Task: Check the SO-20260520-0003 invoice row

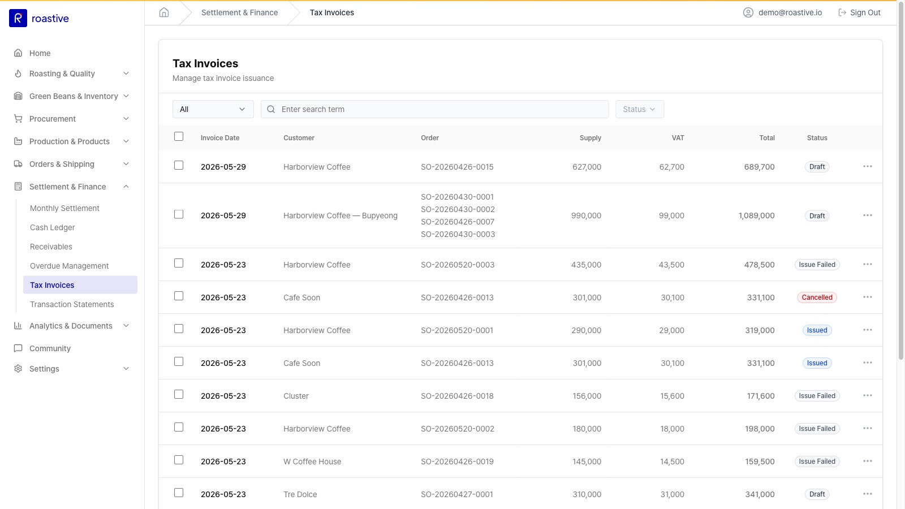Action: (179, 263)
